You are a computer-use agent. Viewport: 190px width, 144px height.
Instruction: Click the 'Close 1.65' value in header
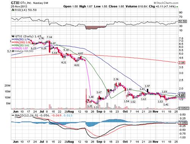click(116, 6)
